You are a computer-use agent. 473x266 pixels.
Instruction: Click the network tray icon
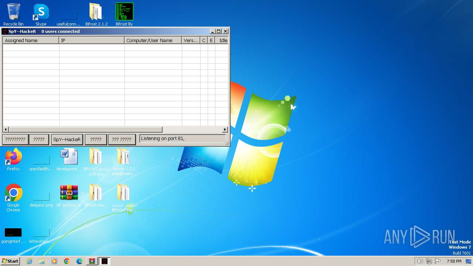pos(429,261)
